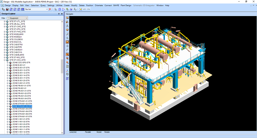This screenshot has height=138, width=257.
Task: Click the gear settings icon in the view toolbar
Action: [67, 74]
